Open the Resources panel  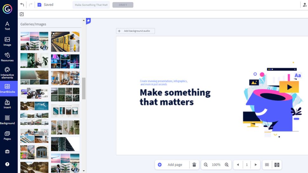tap(7, 57)
